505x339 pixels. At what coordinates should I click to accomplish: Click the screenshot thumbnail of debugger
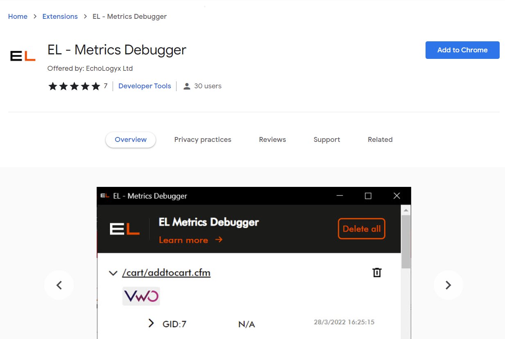point(254,263)
